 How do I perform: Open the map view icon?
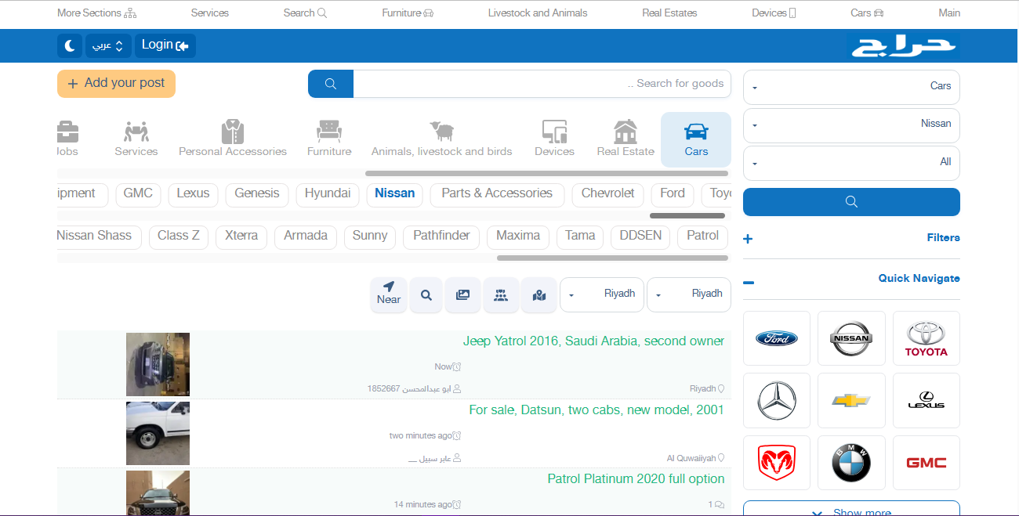tap(539, 295)
